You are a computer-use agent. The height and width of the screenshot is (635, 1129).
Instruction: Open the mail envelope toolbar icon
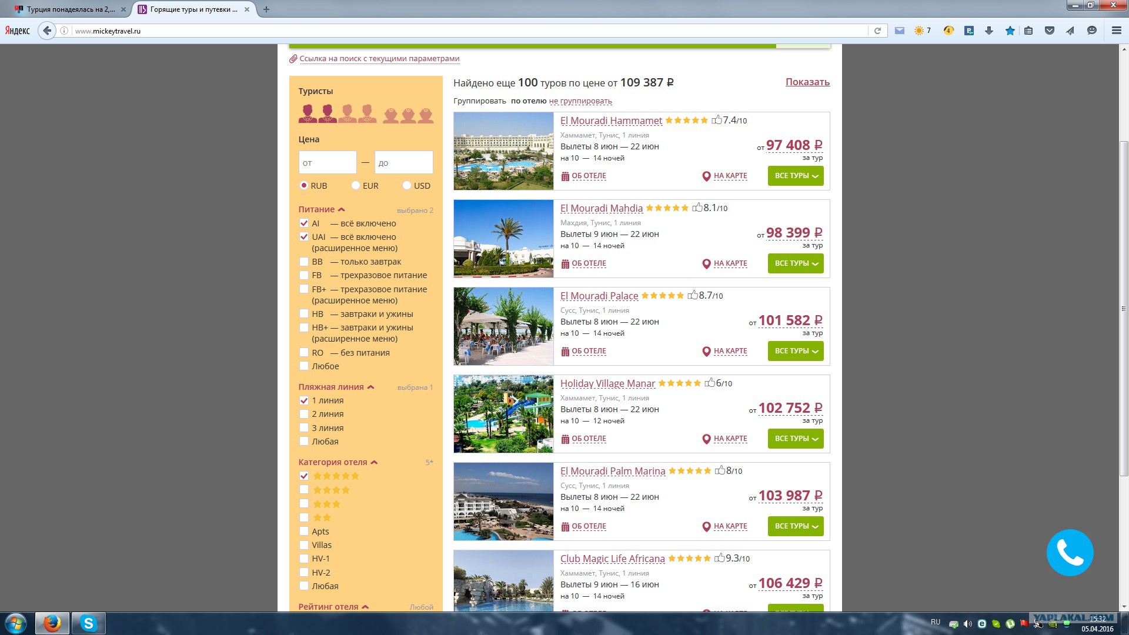(900, 31)
